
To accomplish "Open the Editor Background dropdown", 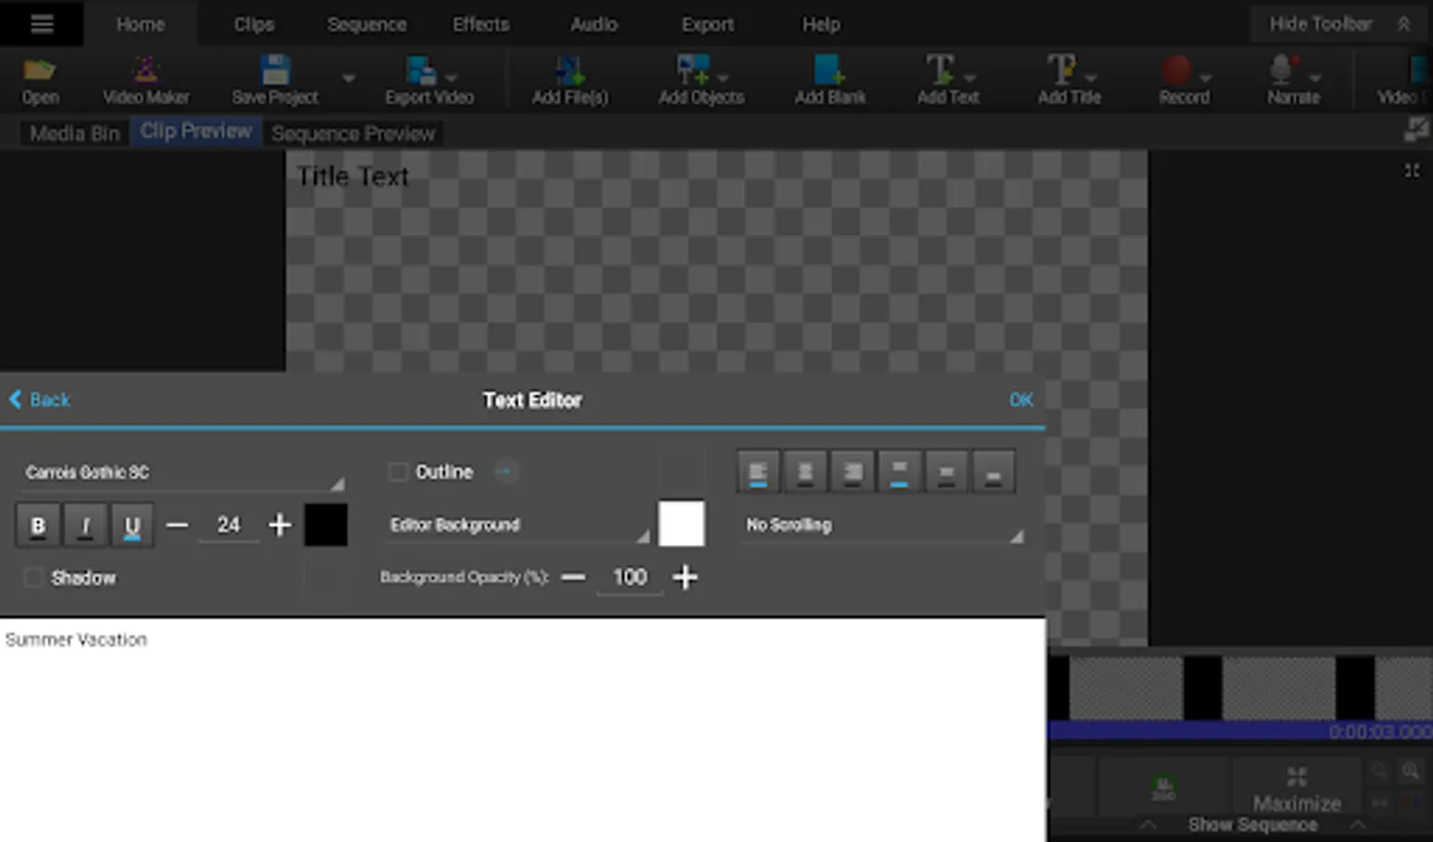I will tap(518, 525).
